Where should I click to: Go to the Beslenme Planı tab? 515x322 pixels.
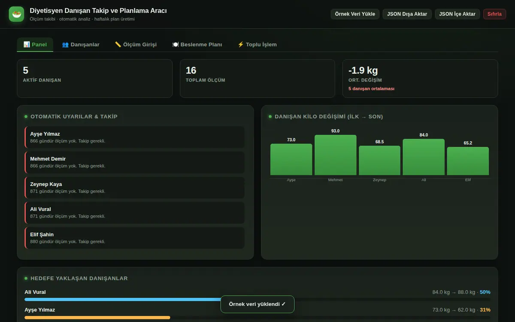click(x=197, y=45)
